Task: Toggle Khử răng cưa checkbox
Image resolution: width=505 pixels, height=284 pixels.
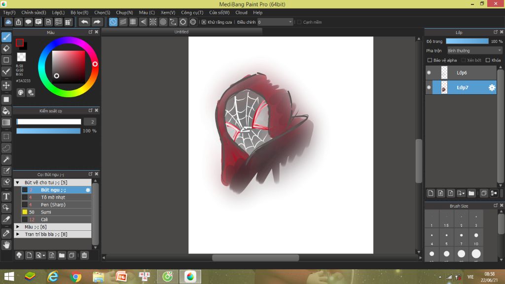Action: (x=204, y=22)
